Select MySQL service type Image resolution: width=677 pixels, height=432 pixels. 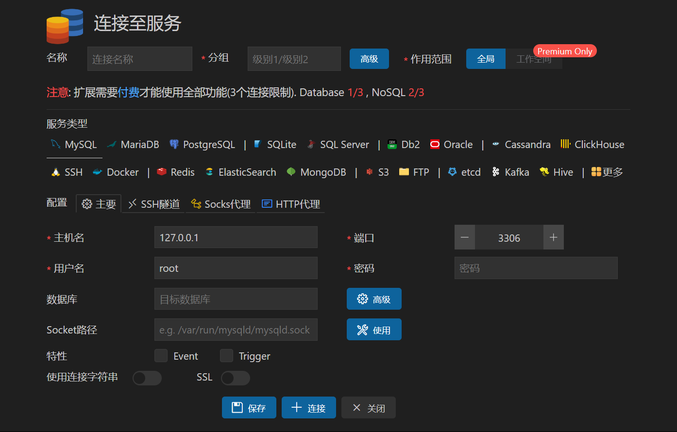74,145
